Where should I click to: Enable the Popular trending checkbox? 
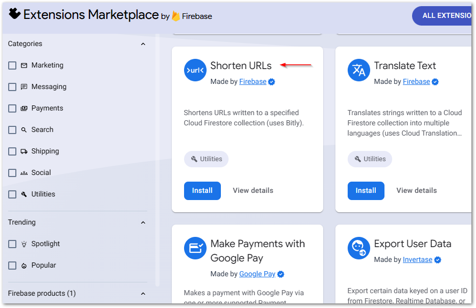click(x=12, y=266)
